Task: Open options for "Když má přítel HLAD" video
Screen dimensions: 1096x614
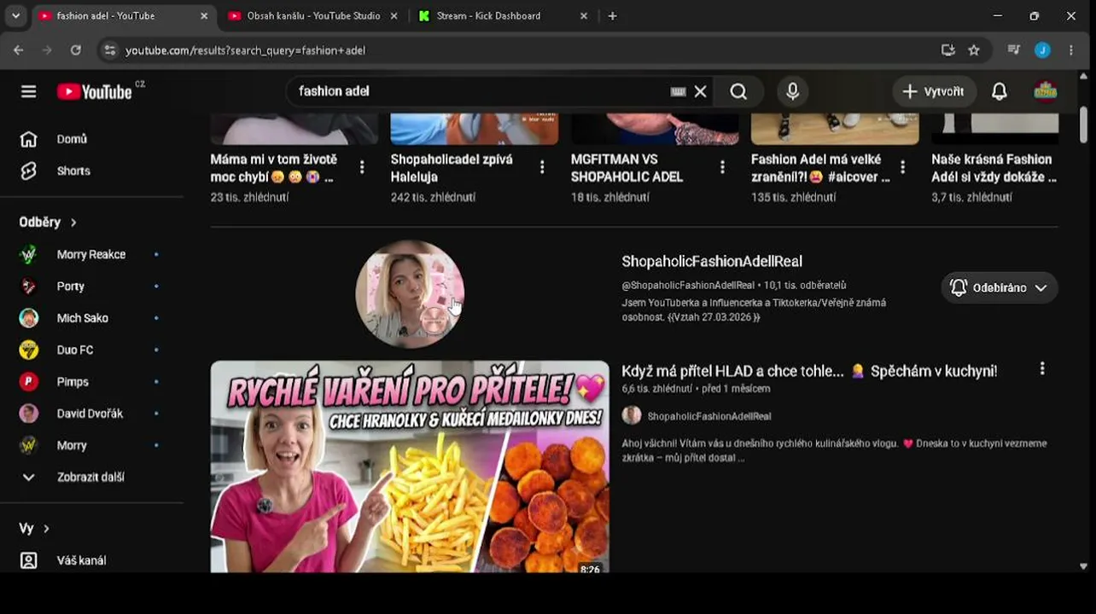Action: tap(1042, 368)
